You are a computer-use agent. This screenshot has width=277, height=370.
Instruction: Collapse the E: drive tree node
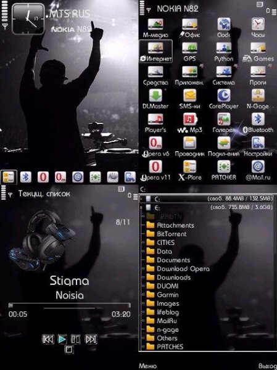141,208
